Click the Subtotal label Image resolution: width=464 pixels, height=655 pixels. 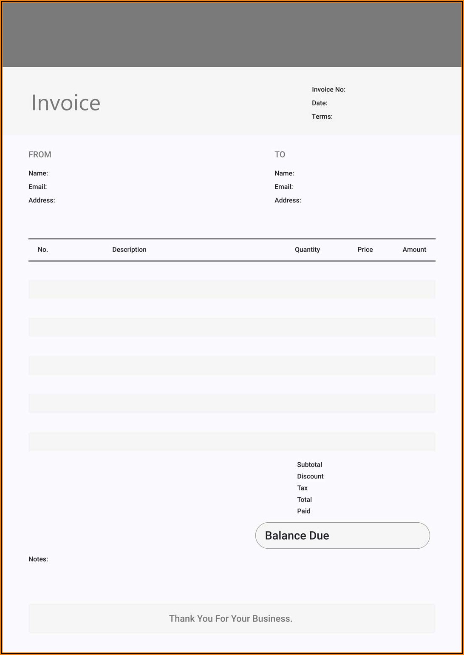tap(309, 464)
